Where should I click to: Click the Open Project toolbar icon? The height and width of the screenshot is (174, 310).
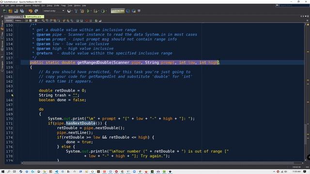coord(16,11)
